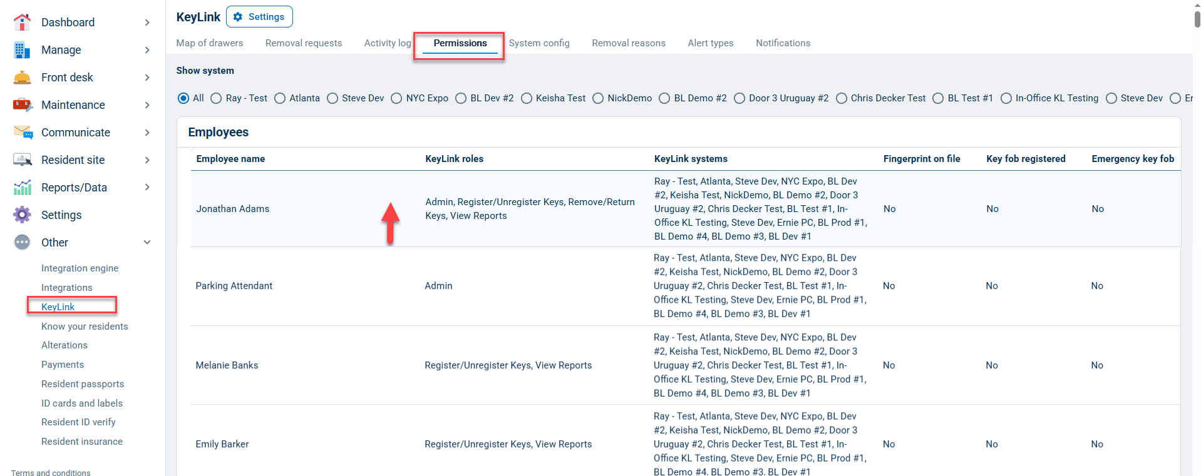
Task: Switch to the Activity log tab
Action: click(388, 43)
